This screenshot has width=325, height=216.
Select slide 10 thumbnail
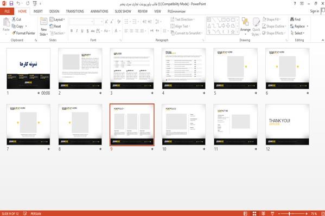[183, 125]
